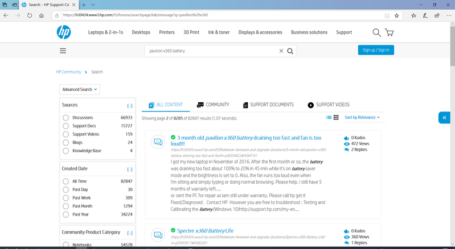The width and height of the screenshot is (455, 249).
Task: Select the Past Week date filter
Action: pyautogui.click(x=66, y=197)
